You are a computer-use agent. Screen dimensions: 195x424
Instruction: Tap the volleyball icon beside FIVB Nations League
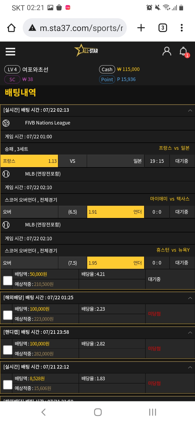click(6, 123)
